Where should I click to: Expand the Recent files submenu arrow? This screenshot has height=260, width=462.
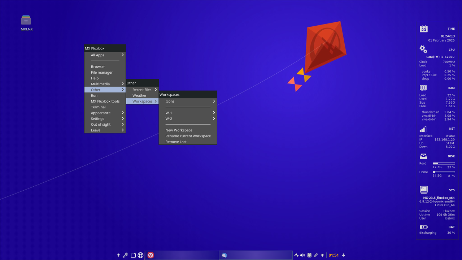pyautogui.click(x=156, y=90)
